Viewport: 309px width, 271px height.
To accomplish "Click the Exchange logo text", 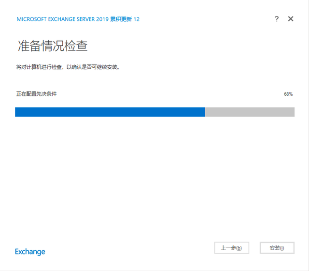I will click(30, 252).
